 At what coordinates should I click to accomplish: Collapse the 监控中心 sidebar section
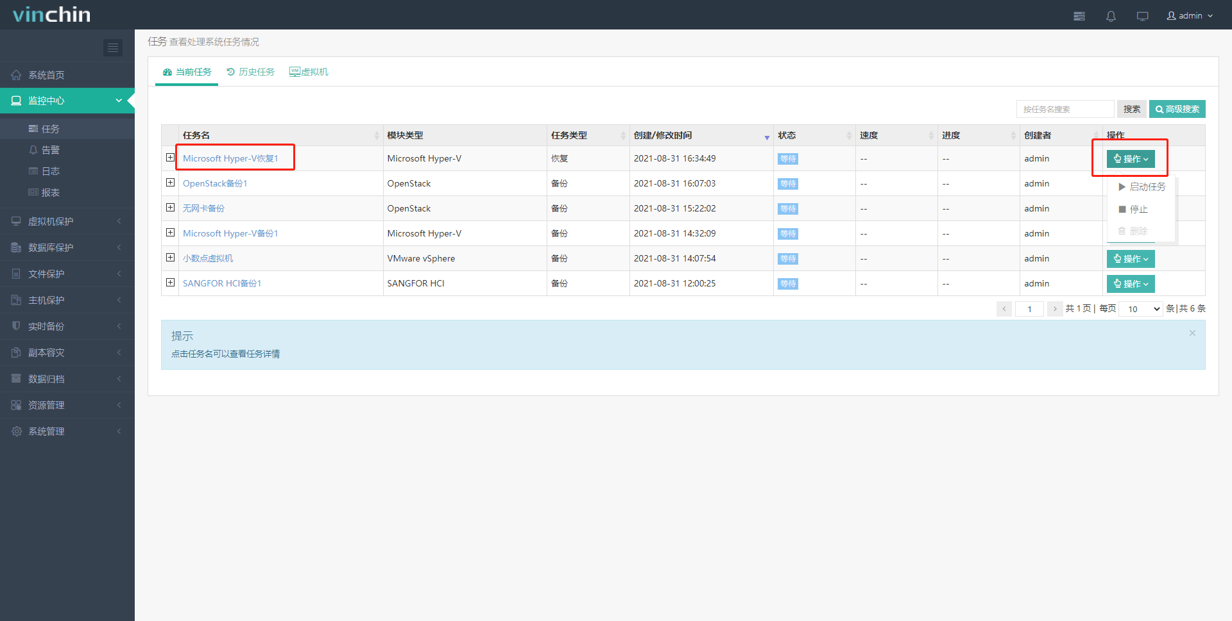pos(67,101)
